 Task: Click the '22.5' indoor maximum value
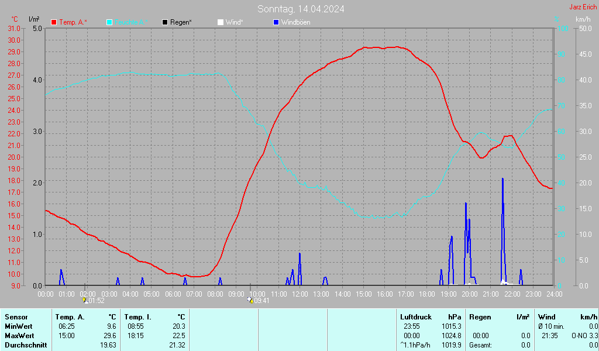pyautogui.click(x=179, y=336)
